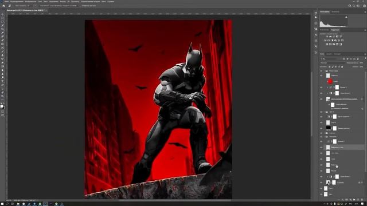
Task: Click the foreground color swatch
Action: (x=2, y=106)
